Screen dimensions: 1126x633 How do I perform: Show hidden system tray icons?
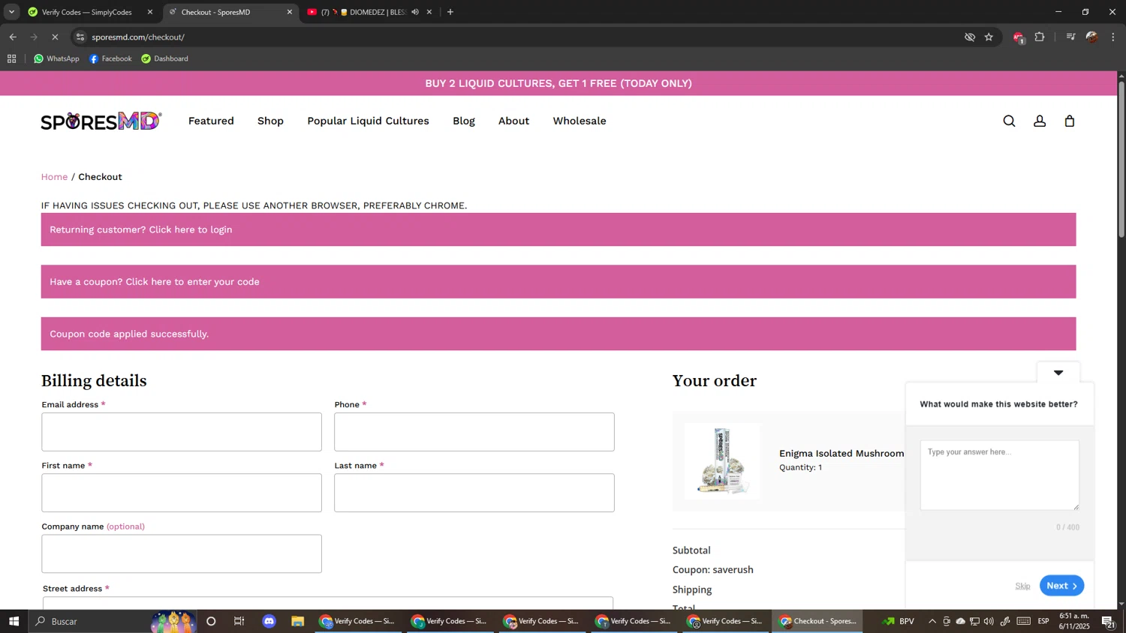pyautogui.click(x=932, y=621)
